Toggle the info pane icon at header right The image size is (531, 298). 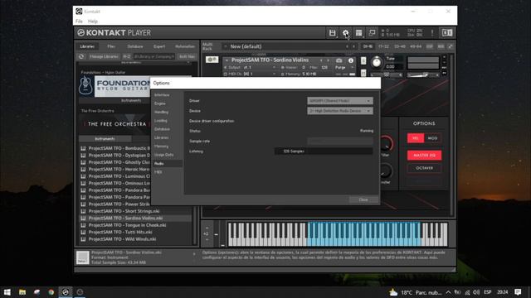pyautogui.click(x=447, y=33)
